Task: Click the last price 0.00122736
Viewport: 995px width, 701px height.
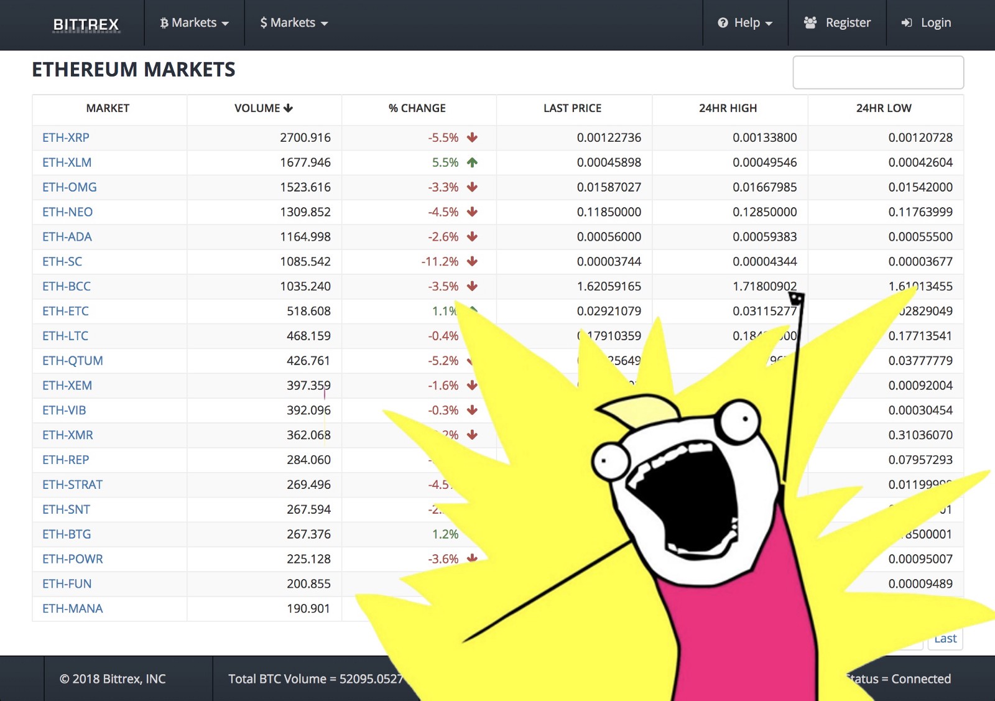Action: click(609, 137)
